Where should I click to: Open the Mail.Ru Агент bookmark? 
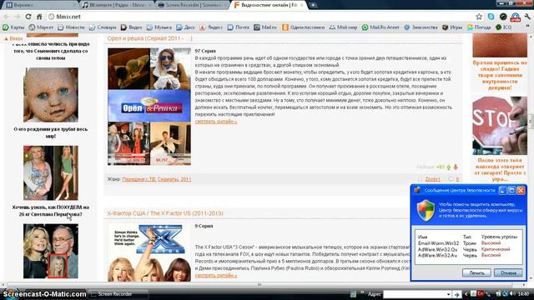[x=380, y=27]
